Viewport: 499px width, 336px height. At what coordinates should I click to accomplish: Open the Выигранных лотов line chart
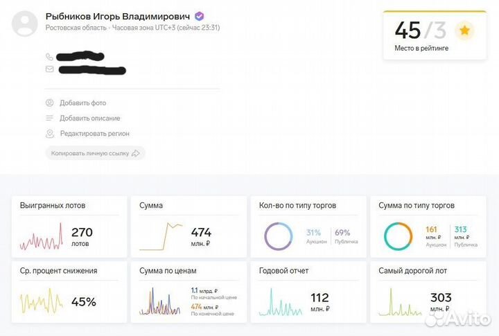pyautogui.click(x=42, y=237)
